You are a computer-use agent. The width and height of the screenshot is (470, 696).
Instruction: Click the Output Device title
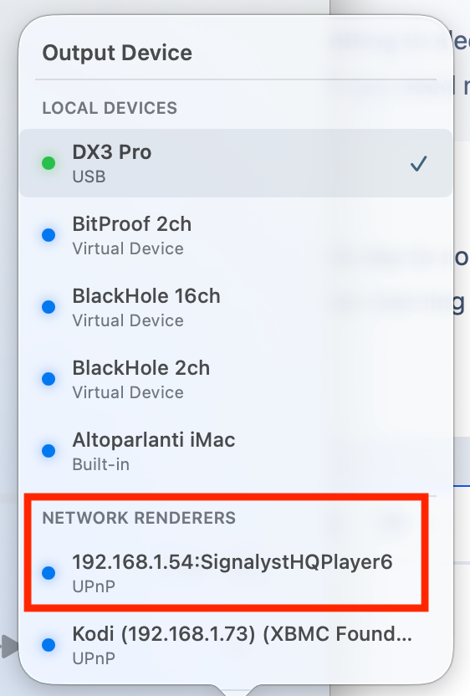pyautogui.click(x=117, y=53)
